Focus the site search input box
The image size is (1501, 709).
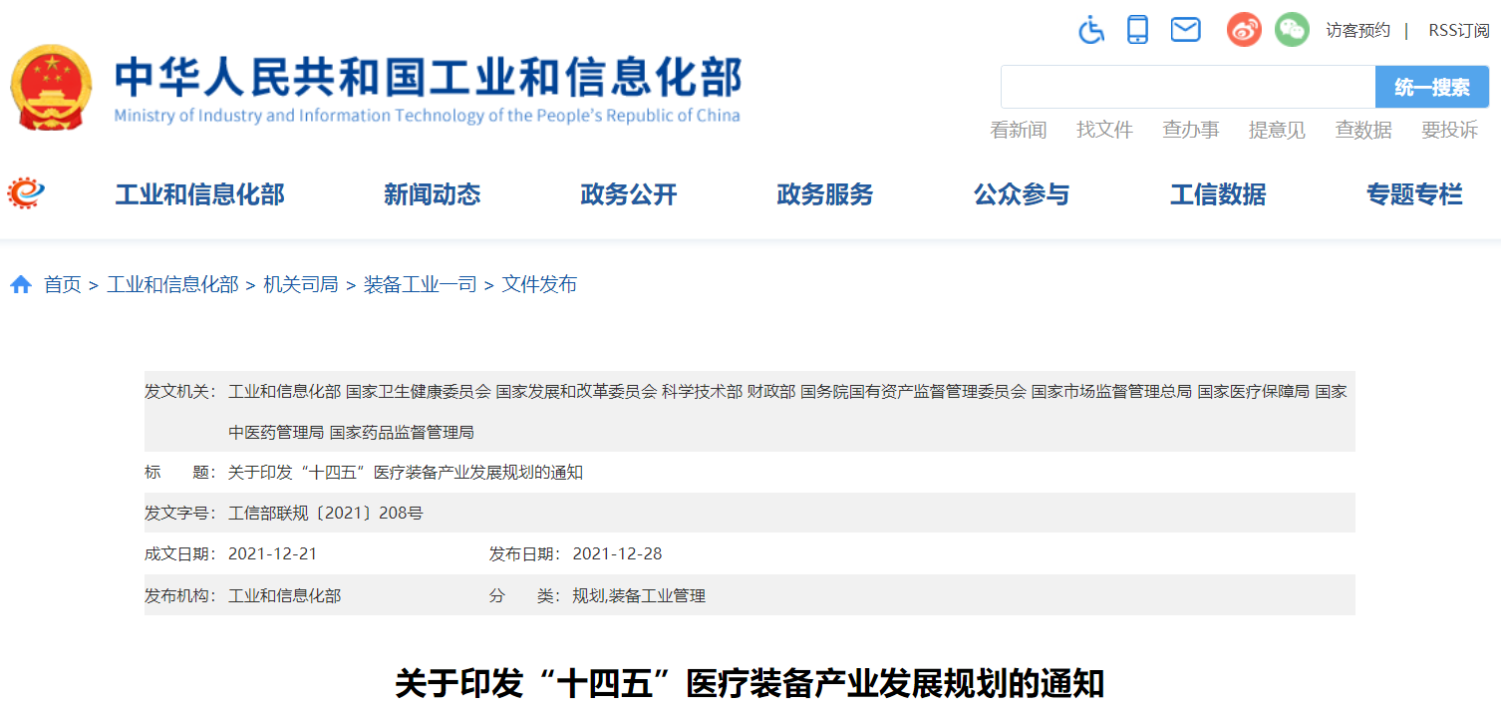(x=1188, y=87)
